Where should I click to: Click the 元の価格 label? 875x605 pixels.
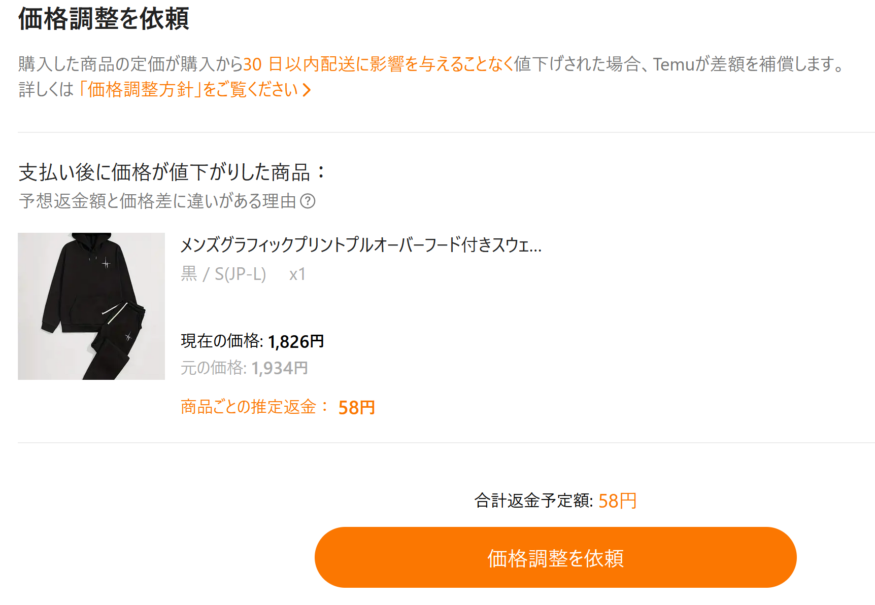pyautogui.click(x=213, y=368)
